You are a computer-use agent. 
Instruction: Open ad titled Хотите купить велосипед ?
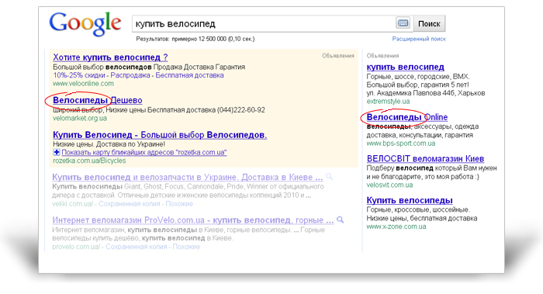click(x=110, y=57)
